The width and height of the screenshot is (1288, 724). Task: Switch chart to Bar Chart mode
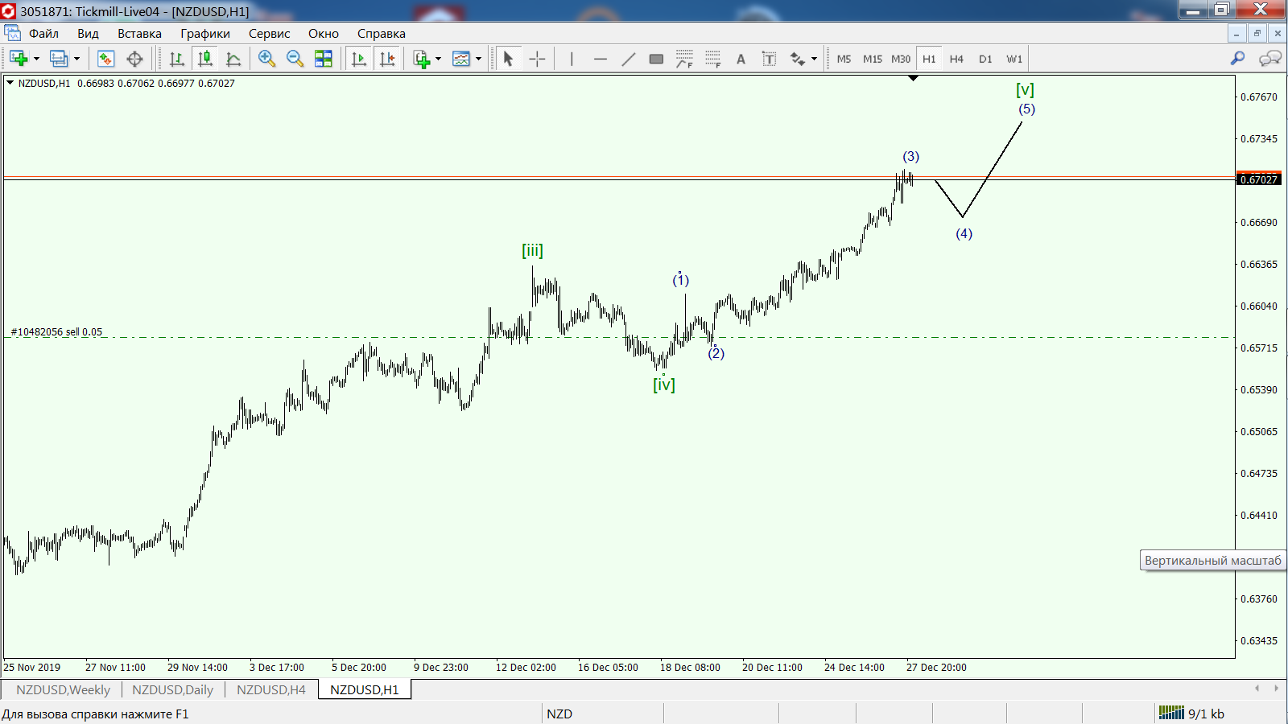coord(177,59)
